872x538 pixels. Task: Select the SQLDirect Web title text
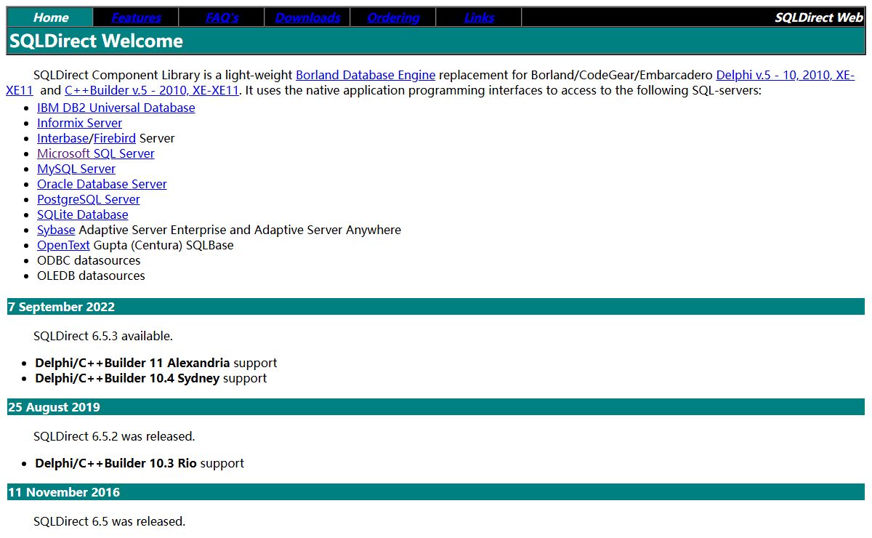[x=819, y=17]
